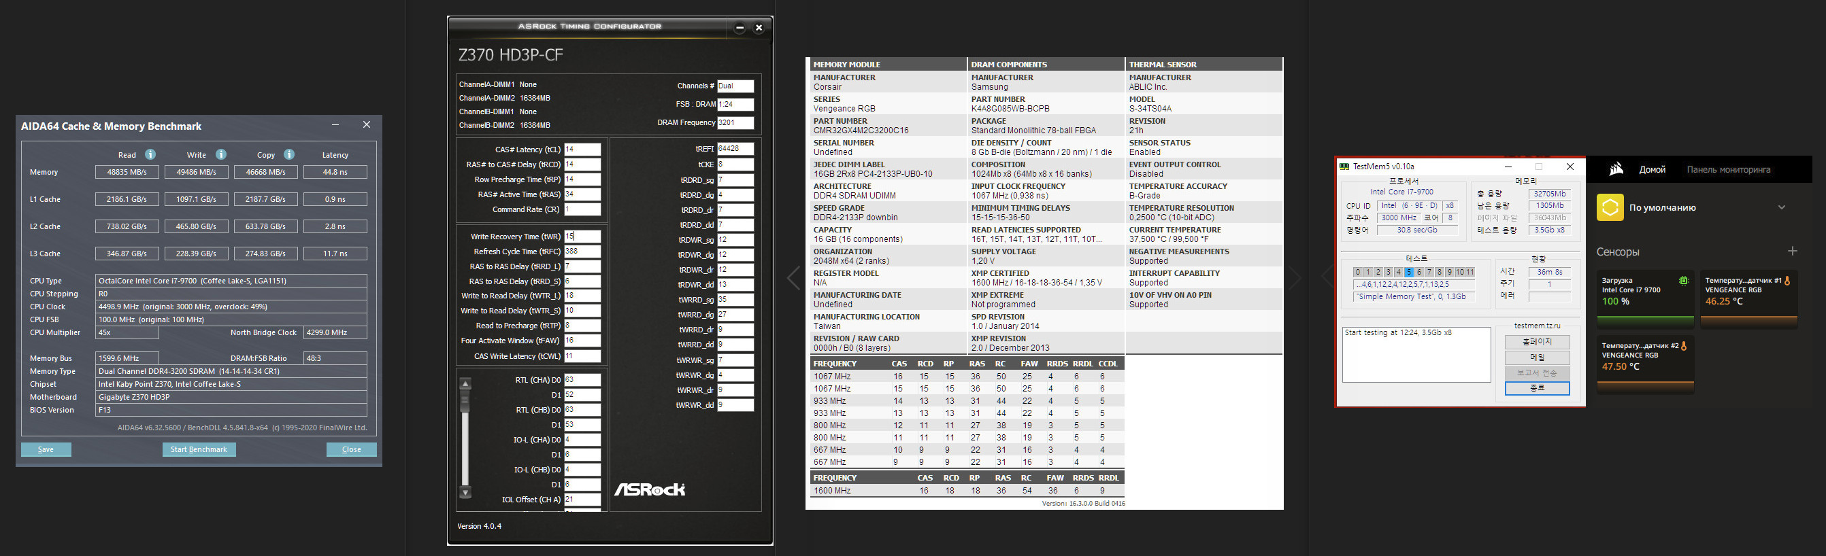Add a sensor with the plus icon
Image resolution: width=1826 pixels, height=556 pixels.
(x=1792, y=251)
